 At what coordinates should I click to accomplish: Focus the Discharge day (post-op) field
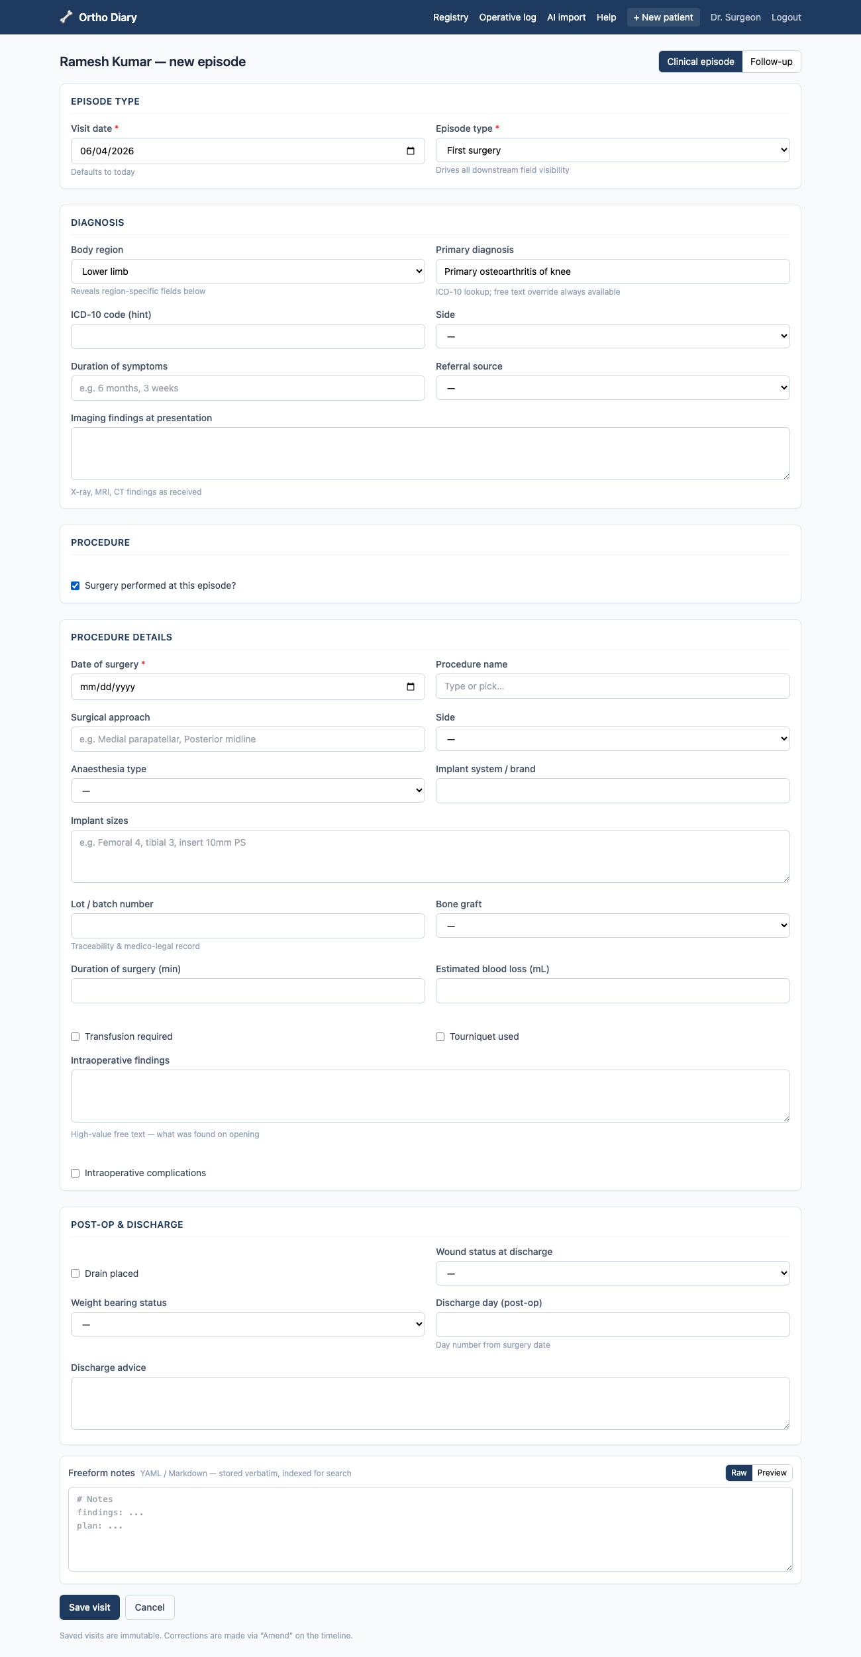pos(613,1325)
